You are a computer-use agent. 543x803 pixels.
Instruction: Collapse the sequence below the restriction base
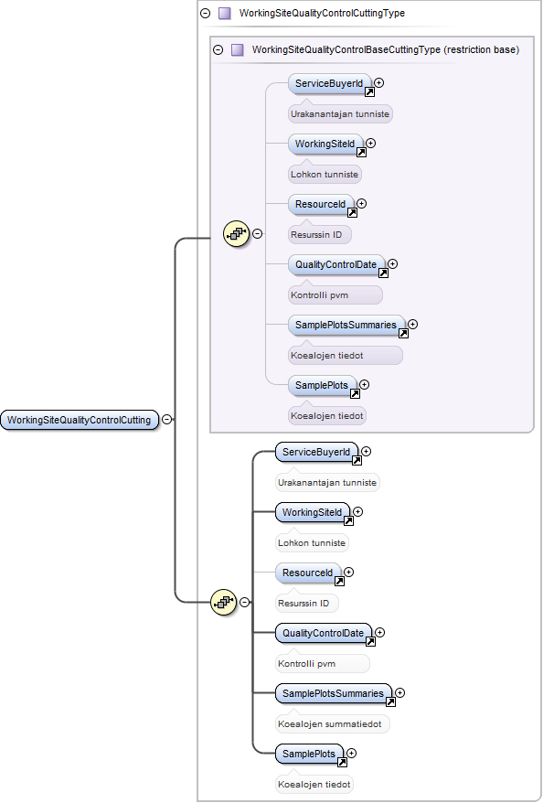click(x=245, y=602)
